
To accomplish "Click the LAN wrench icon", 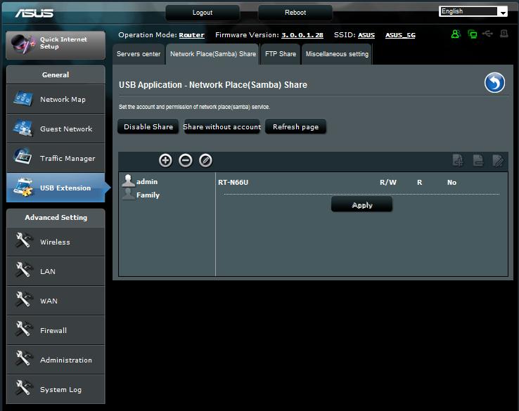I will (23, 270).
